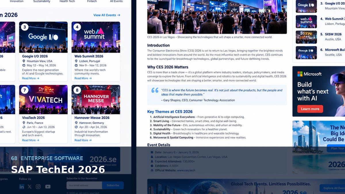Click the SXSW 2026 sidebar title
Image resolution: width=345 pixels, height=194 pixels.
333,34
